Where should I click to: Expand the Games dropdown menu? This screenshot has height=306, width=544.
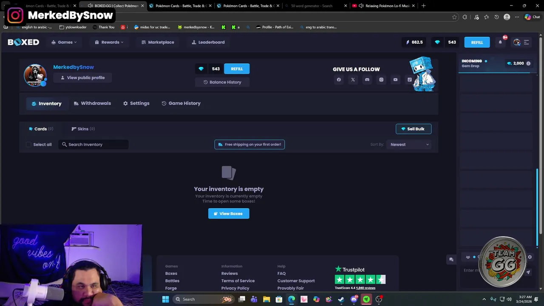coord(64,42)
